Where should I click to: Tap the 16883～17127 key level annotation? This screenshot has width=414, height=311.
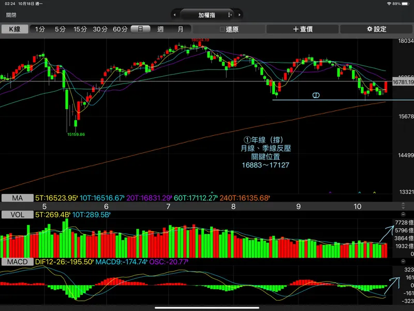click(x=265, y=165)
